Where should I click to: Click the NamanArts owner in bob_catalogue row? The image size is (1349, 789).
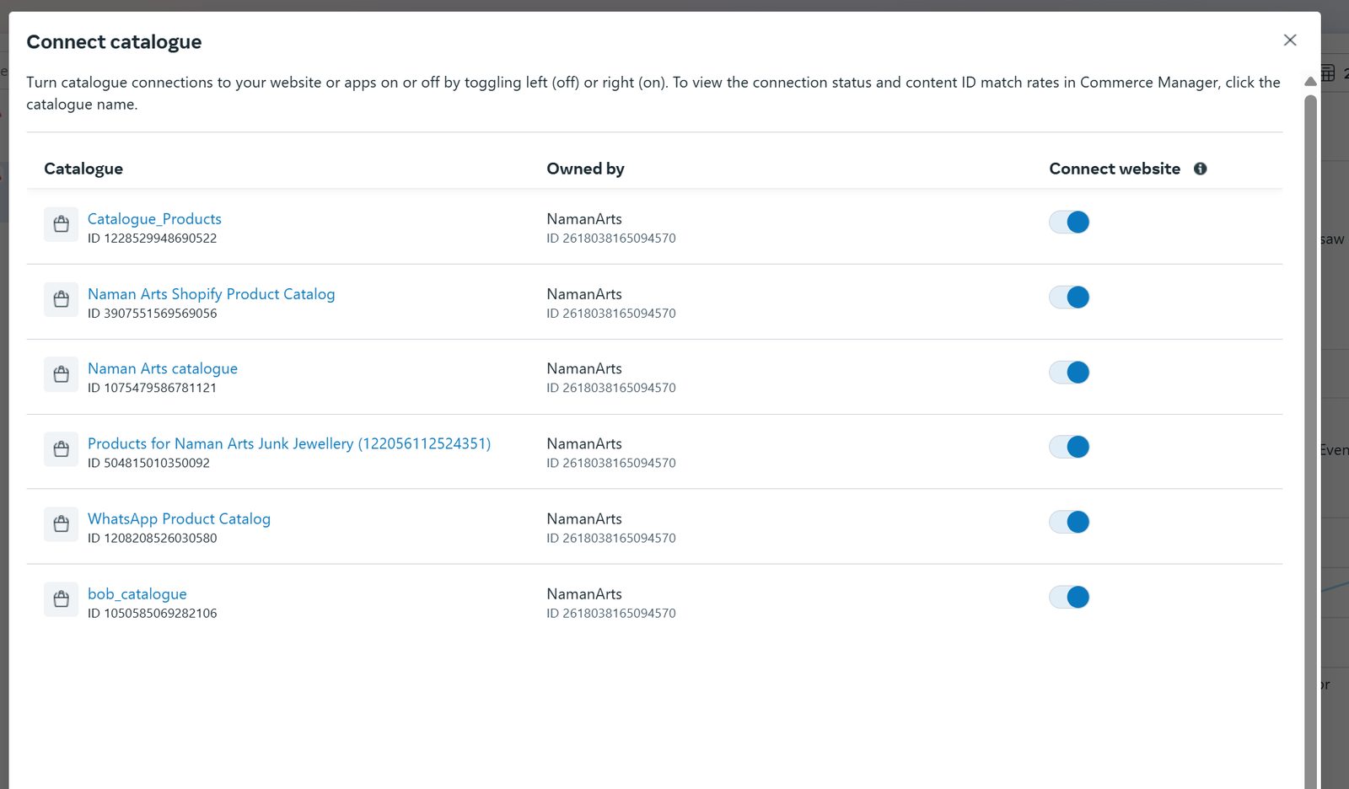(x=584, y=594)
